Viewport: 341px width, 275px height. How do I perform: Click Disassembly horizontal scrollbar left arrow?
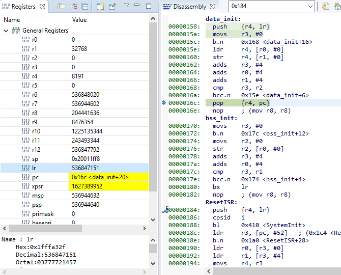pos(209,271)
